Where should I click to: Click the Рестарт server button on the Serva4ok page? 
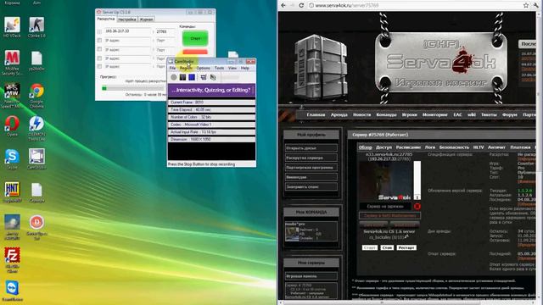click(406, 247)
